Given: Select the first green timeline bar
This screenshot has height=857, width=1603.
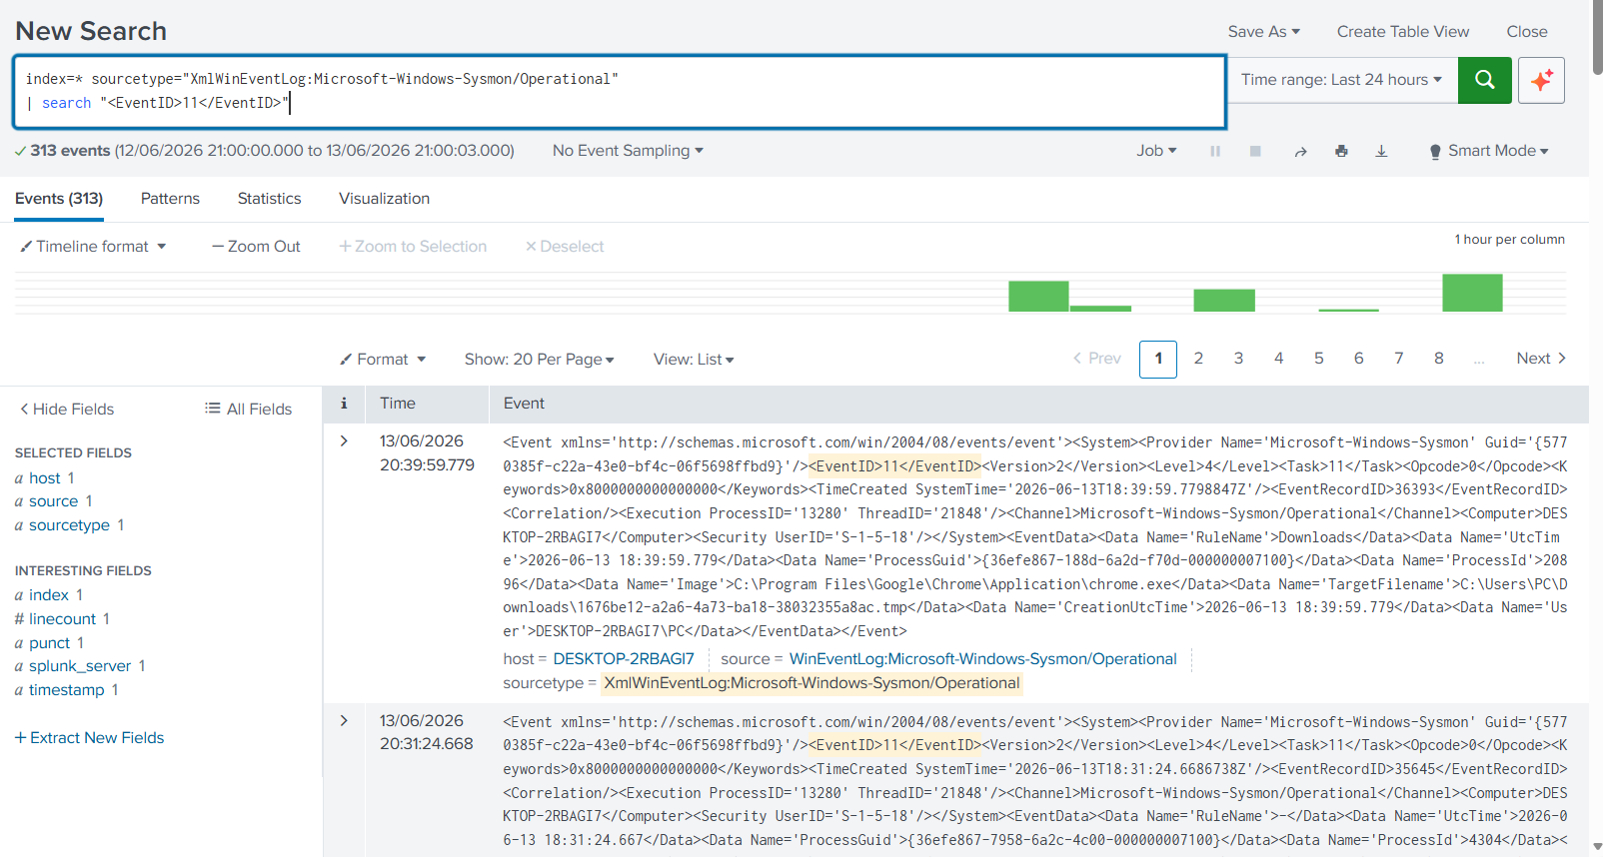Looking at the screenshot, I should 1038,297.
